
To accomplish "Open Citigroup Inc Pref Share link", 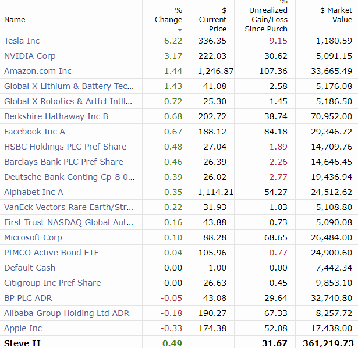I will [x=52, y=283].
